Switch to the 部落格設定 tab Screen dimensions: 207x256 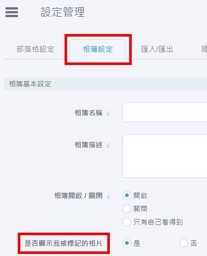pyautogui.click(x=35, y=49)
